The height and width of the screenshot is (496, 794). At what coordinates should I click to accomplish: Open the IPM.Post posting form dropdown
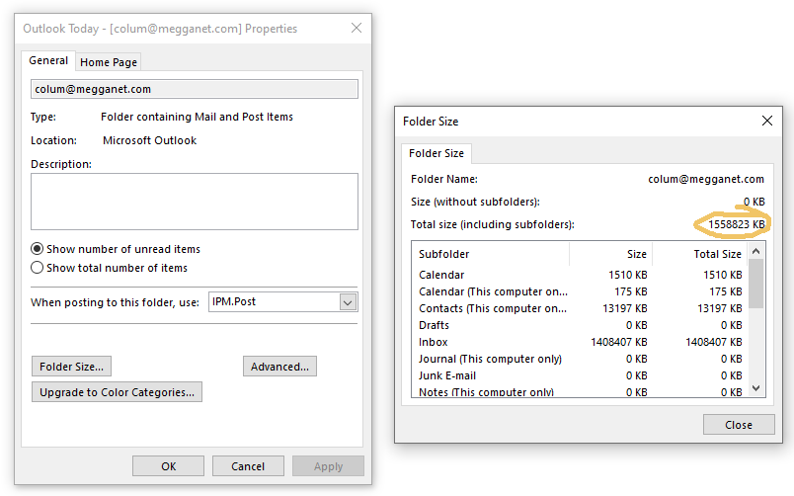[x=347, y=302]
